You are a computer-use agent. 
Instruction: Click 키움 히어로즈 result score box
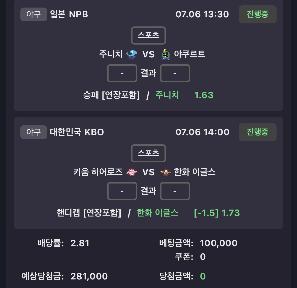click(122, 191)
